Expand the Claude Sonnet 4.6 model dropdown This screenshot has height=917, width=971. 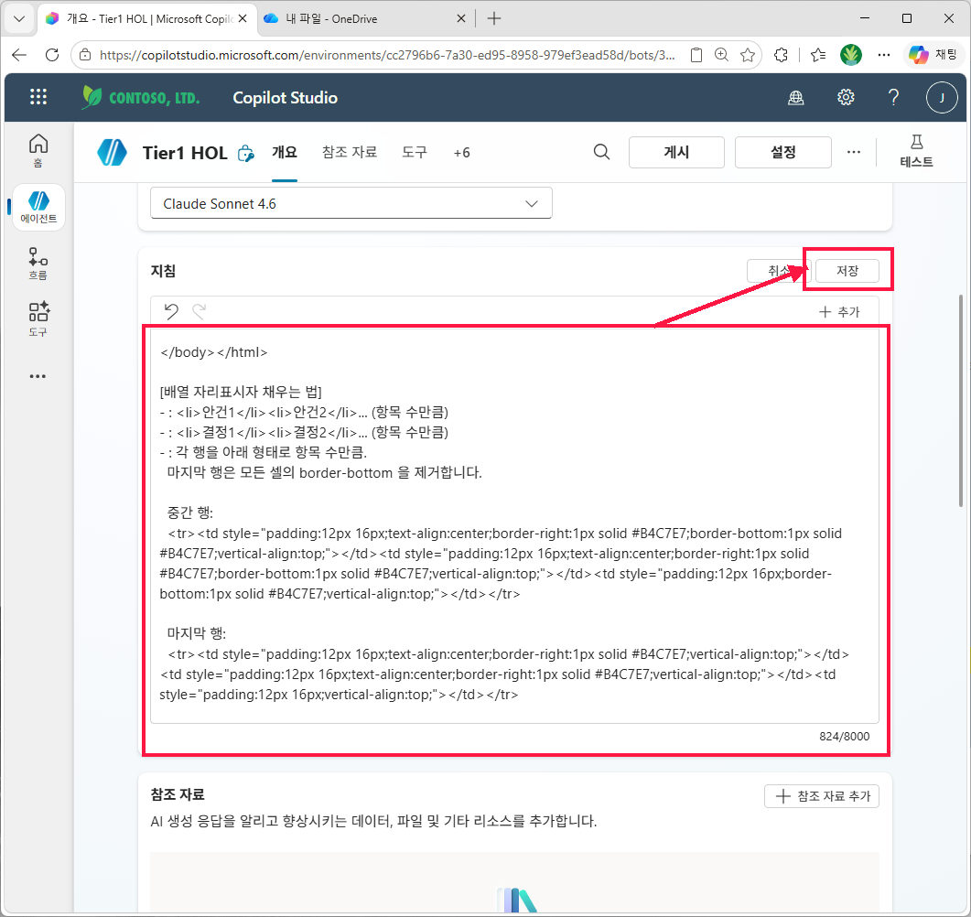(x=351, y=204)
